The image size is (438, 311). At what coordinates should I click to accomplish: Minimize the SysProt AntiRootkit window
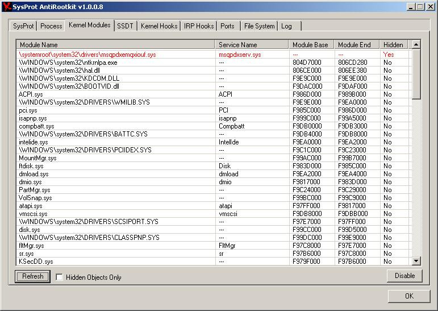click(411, 7)
